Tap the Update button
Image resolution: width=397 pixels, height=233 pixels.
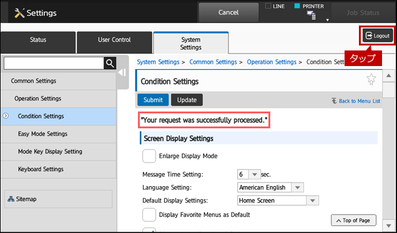(187, 100)
